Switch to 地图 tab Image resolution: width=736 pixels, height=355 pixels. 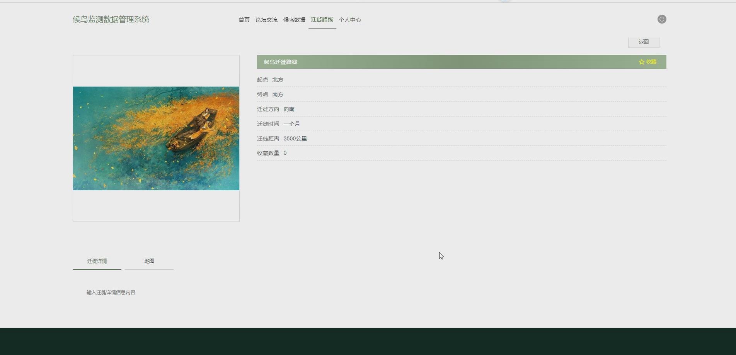149,261
